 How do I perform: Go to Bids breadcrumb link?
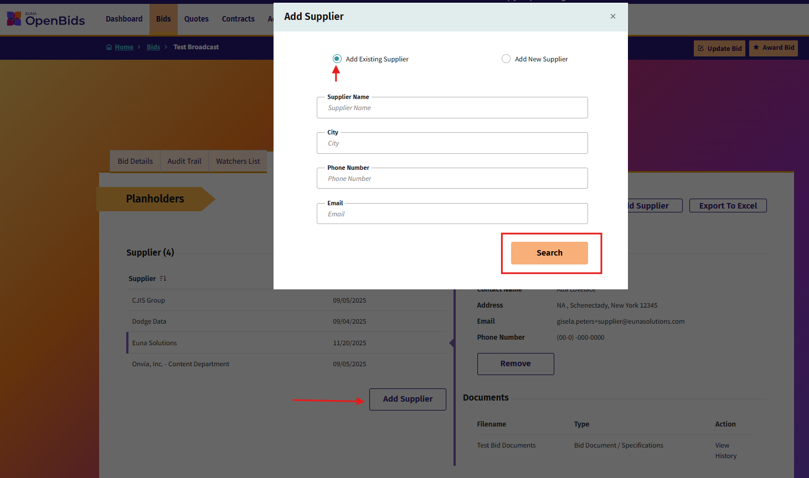click(x=153, y=47)
